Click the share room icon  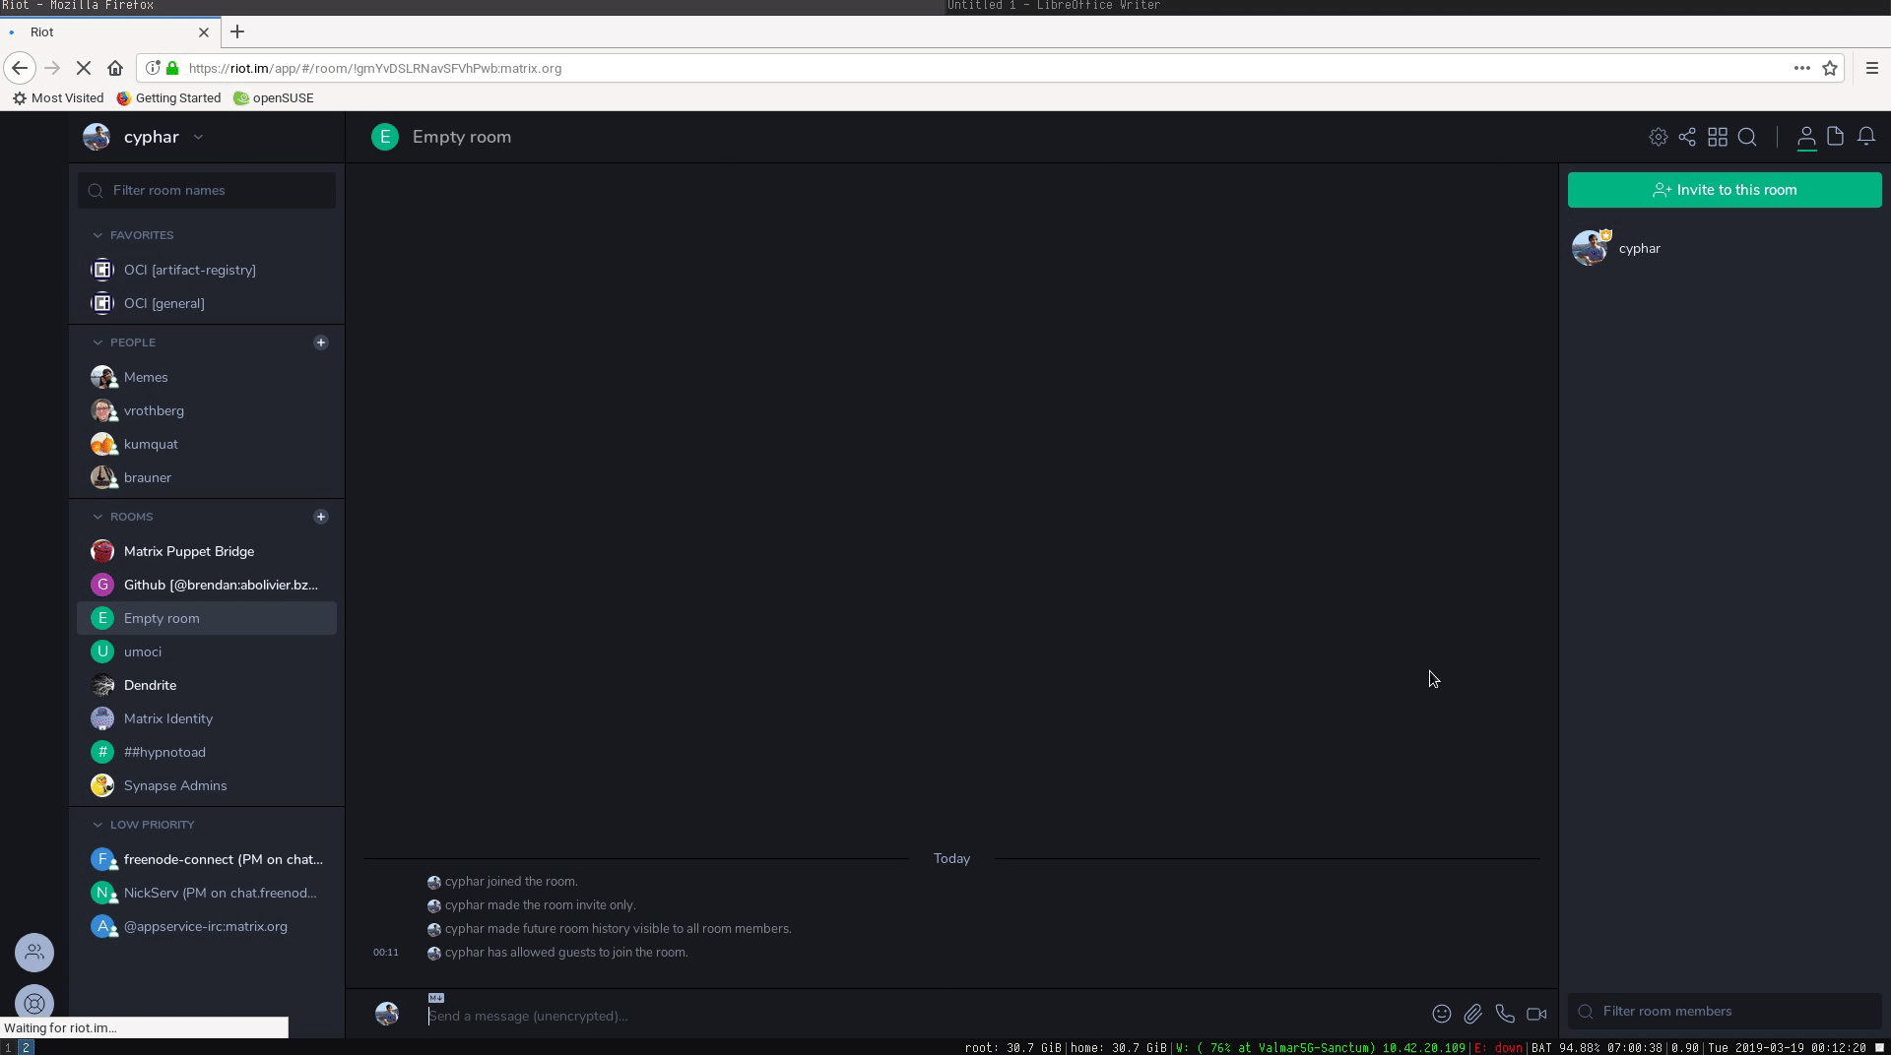tap(1687, 137)
